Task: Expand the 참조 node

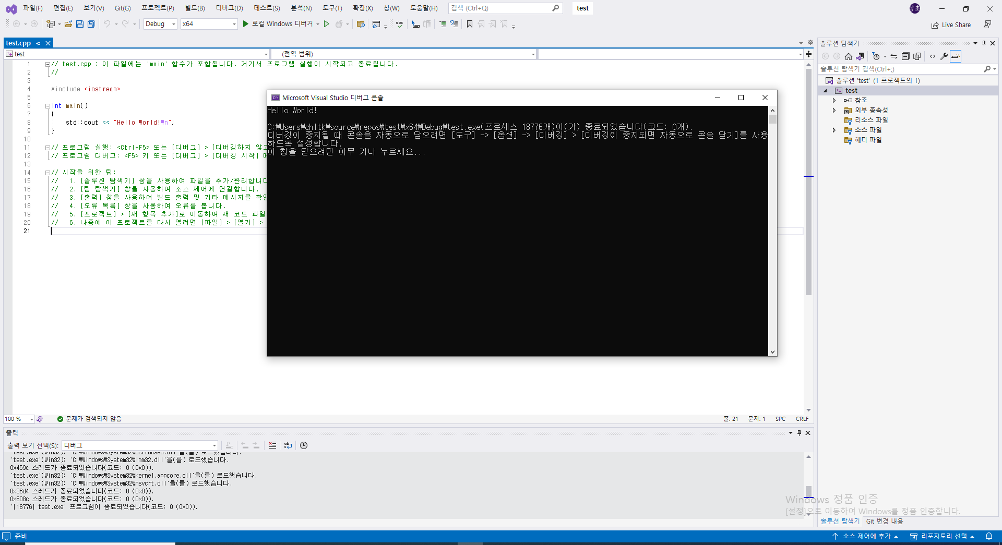Action: (x=834, y=100)
